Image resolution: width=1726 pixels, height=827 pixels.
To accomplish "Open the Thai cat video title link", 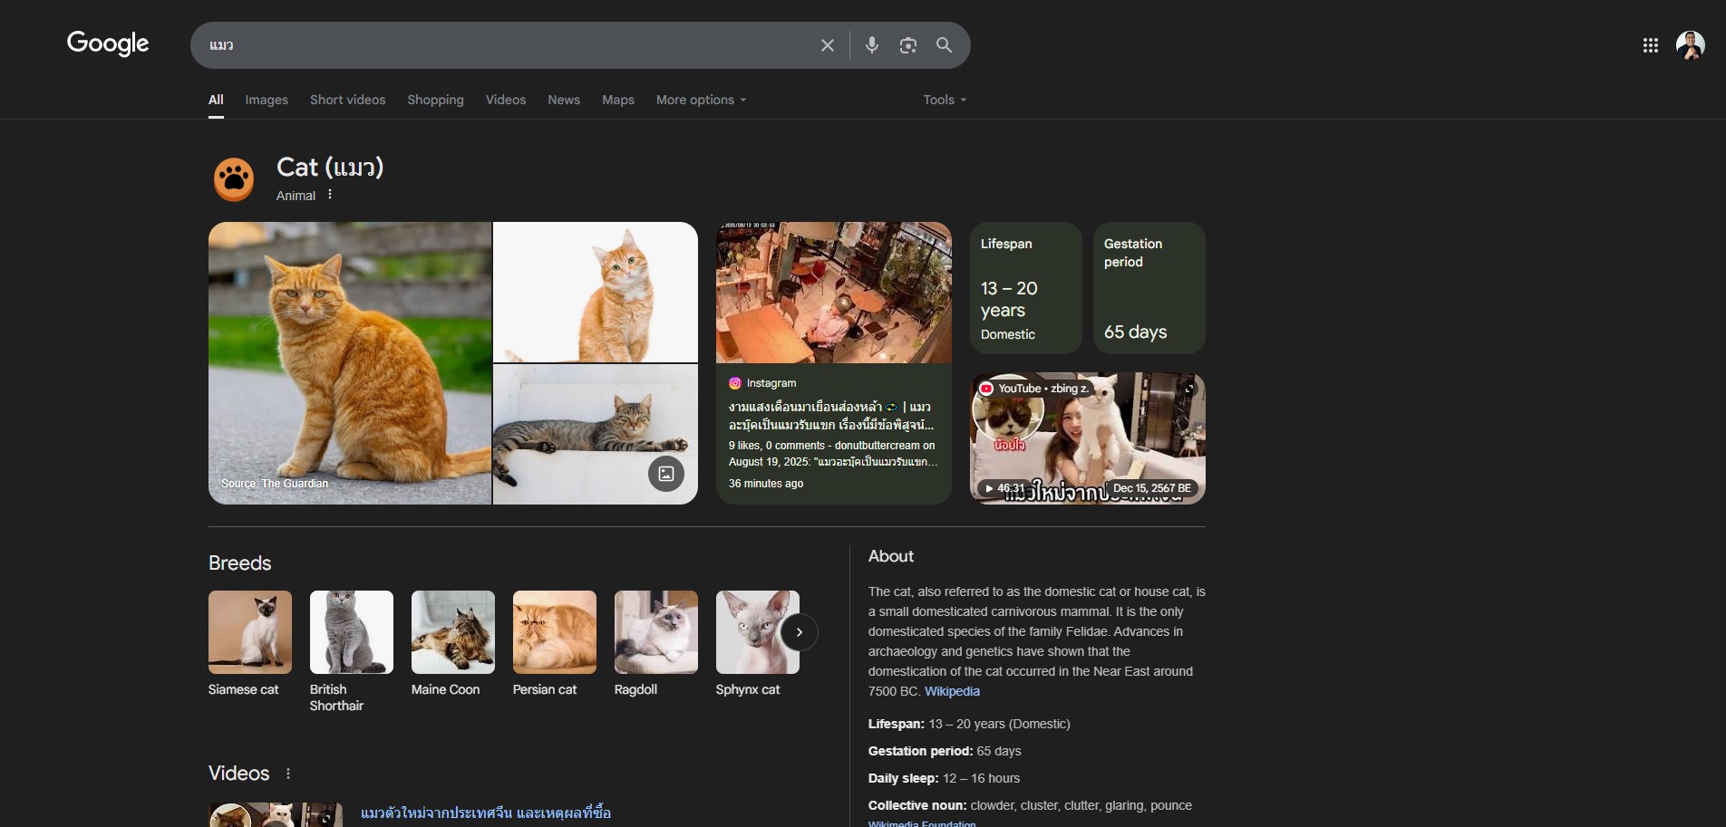I will click(485, 813).
